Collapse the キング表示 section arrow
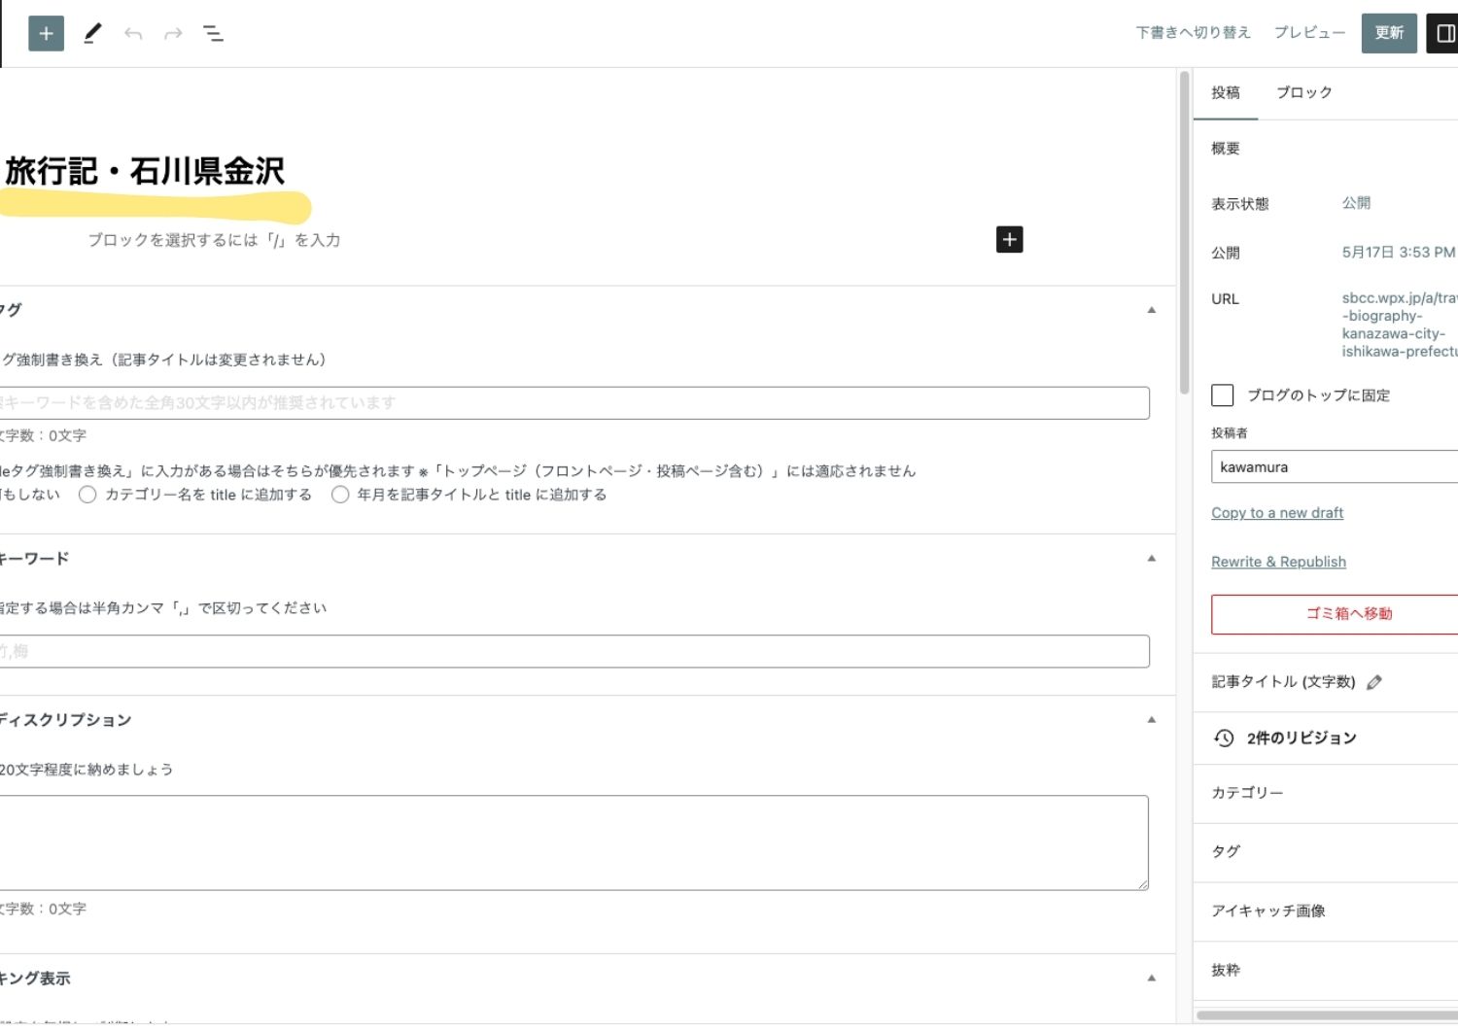 1151,979
